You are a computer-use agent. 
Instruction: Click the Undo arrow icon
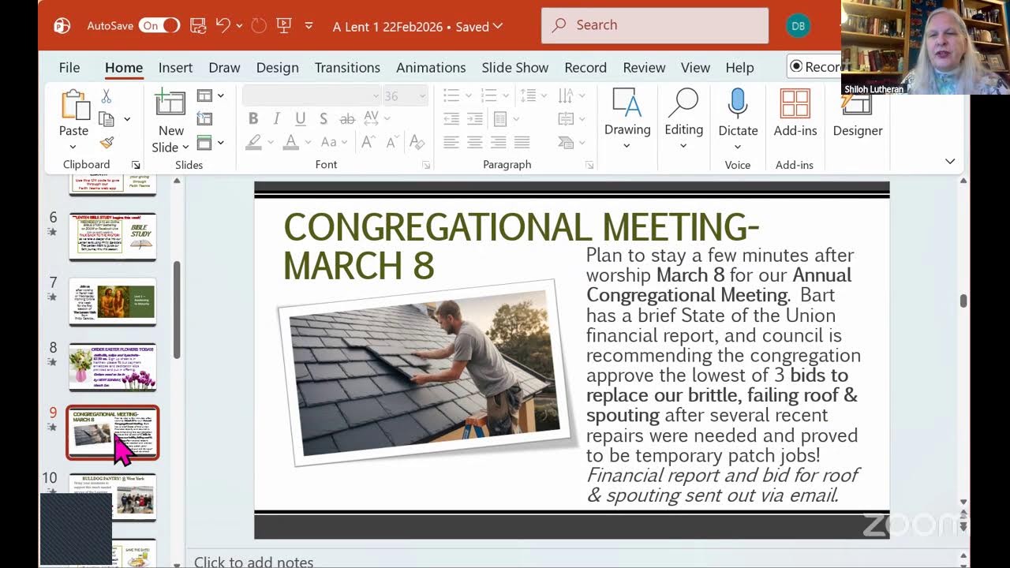(x=223, y=25)
